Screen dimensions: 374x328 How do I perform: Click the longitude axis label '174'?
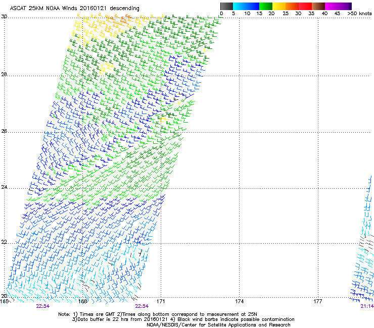[239, 301]
